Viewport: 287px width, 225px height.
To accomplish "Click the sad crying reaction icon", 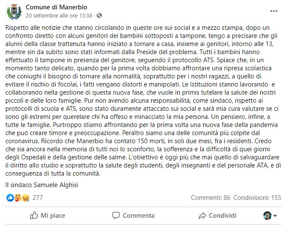I will pos(26,198).
